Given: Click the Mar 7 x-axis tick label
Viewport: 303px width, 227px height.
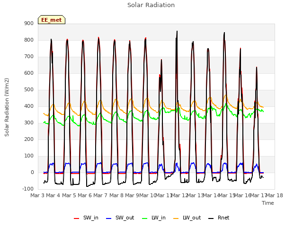Looking at the screenshot, I should (x=100, y=195).
